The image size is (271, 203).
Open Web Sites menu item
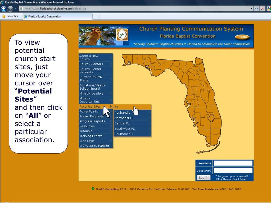pos(96,141)
